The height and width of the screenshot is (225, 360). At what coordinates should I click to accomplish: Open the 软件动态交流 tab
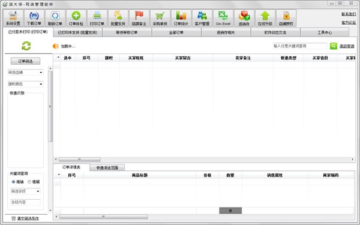pos(275,32)
